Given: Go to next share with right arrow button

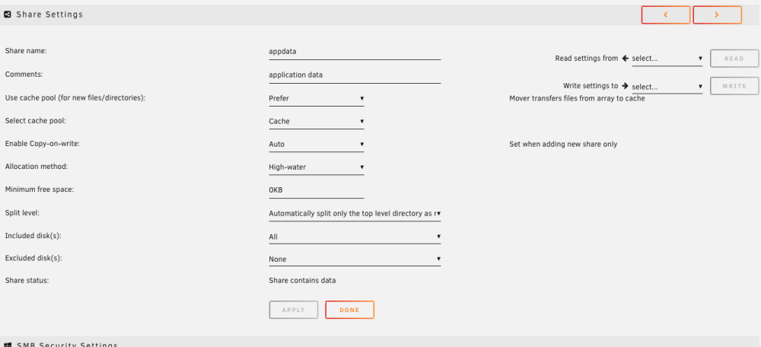Looking at the screenshot, I should pos(717,14).
